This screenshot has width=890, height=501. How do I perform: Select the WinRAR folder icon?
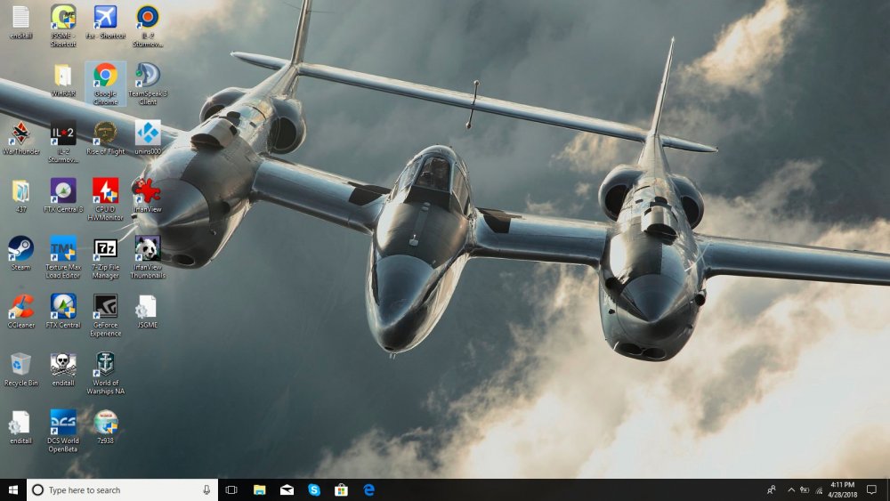pyautogui.click(x=62, y=77)
